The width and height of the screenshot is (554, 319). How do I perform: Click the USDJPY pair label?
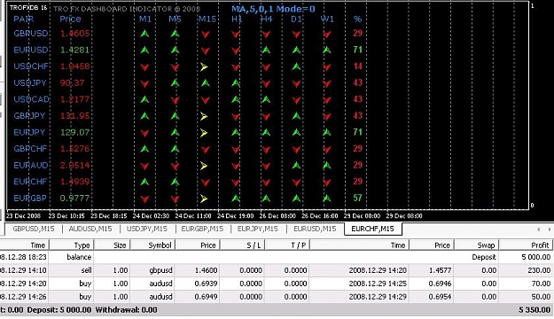click(x=30, y=83)
